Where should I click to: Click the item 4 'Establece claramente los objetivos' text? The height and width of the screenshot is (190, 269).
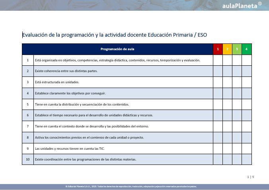coord(70,93)
